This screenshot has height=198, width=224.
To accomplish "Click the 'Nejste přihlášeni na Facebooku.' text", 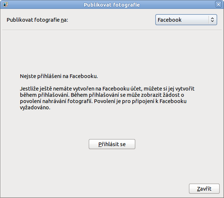I will tap(59, 76).
